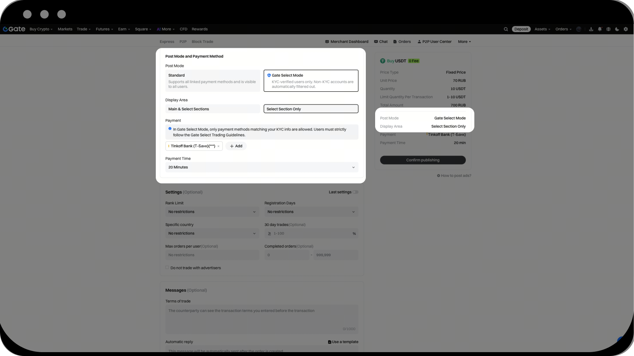Open the How to post ads link

click(454, 176)
